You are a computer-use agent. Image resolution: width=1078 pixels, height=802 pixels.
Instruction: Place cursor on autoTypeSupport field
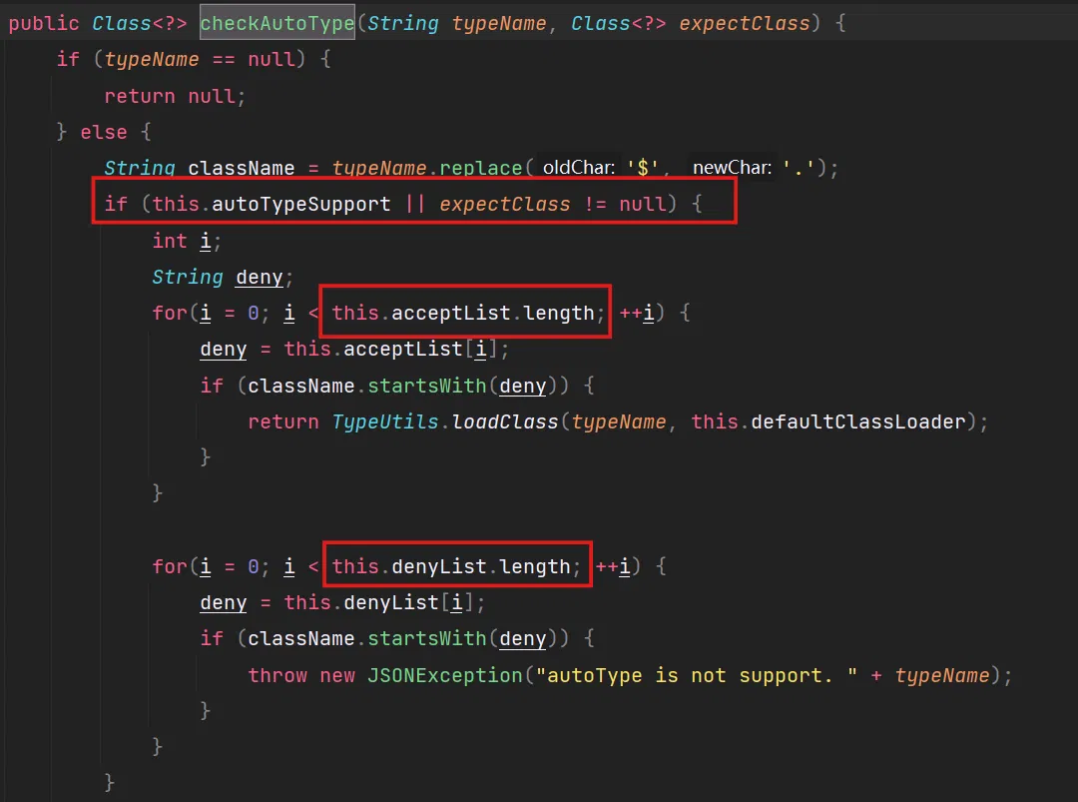[301, 204]
